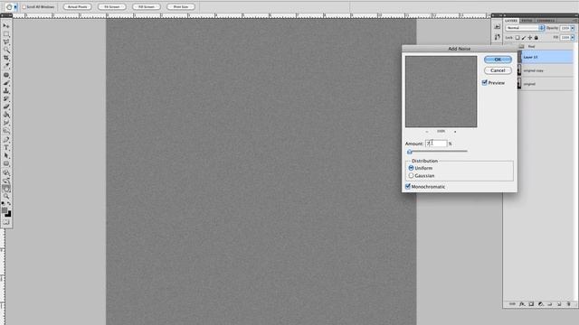
Task: Select the Rectangle shape tool
Action: point(6,163)
